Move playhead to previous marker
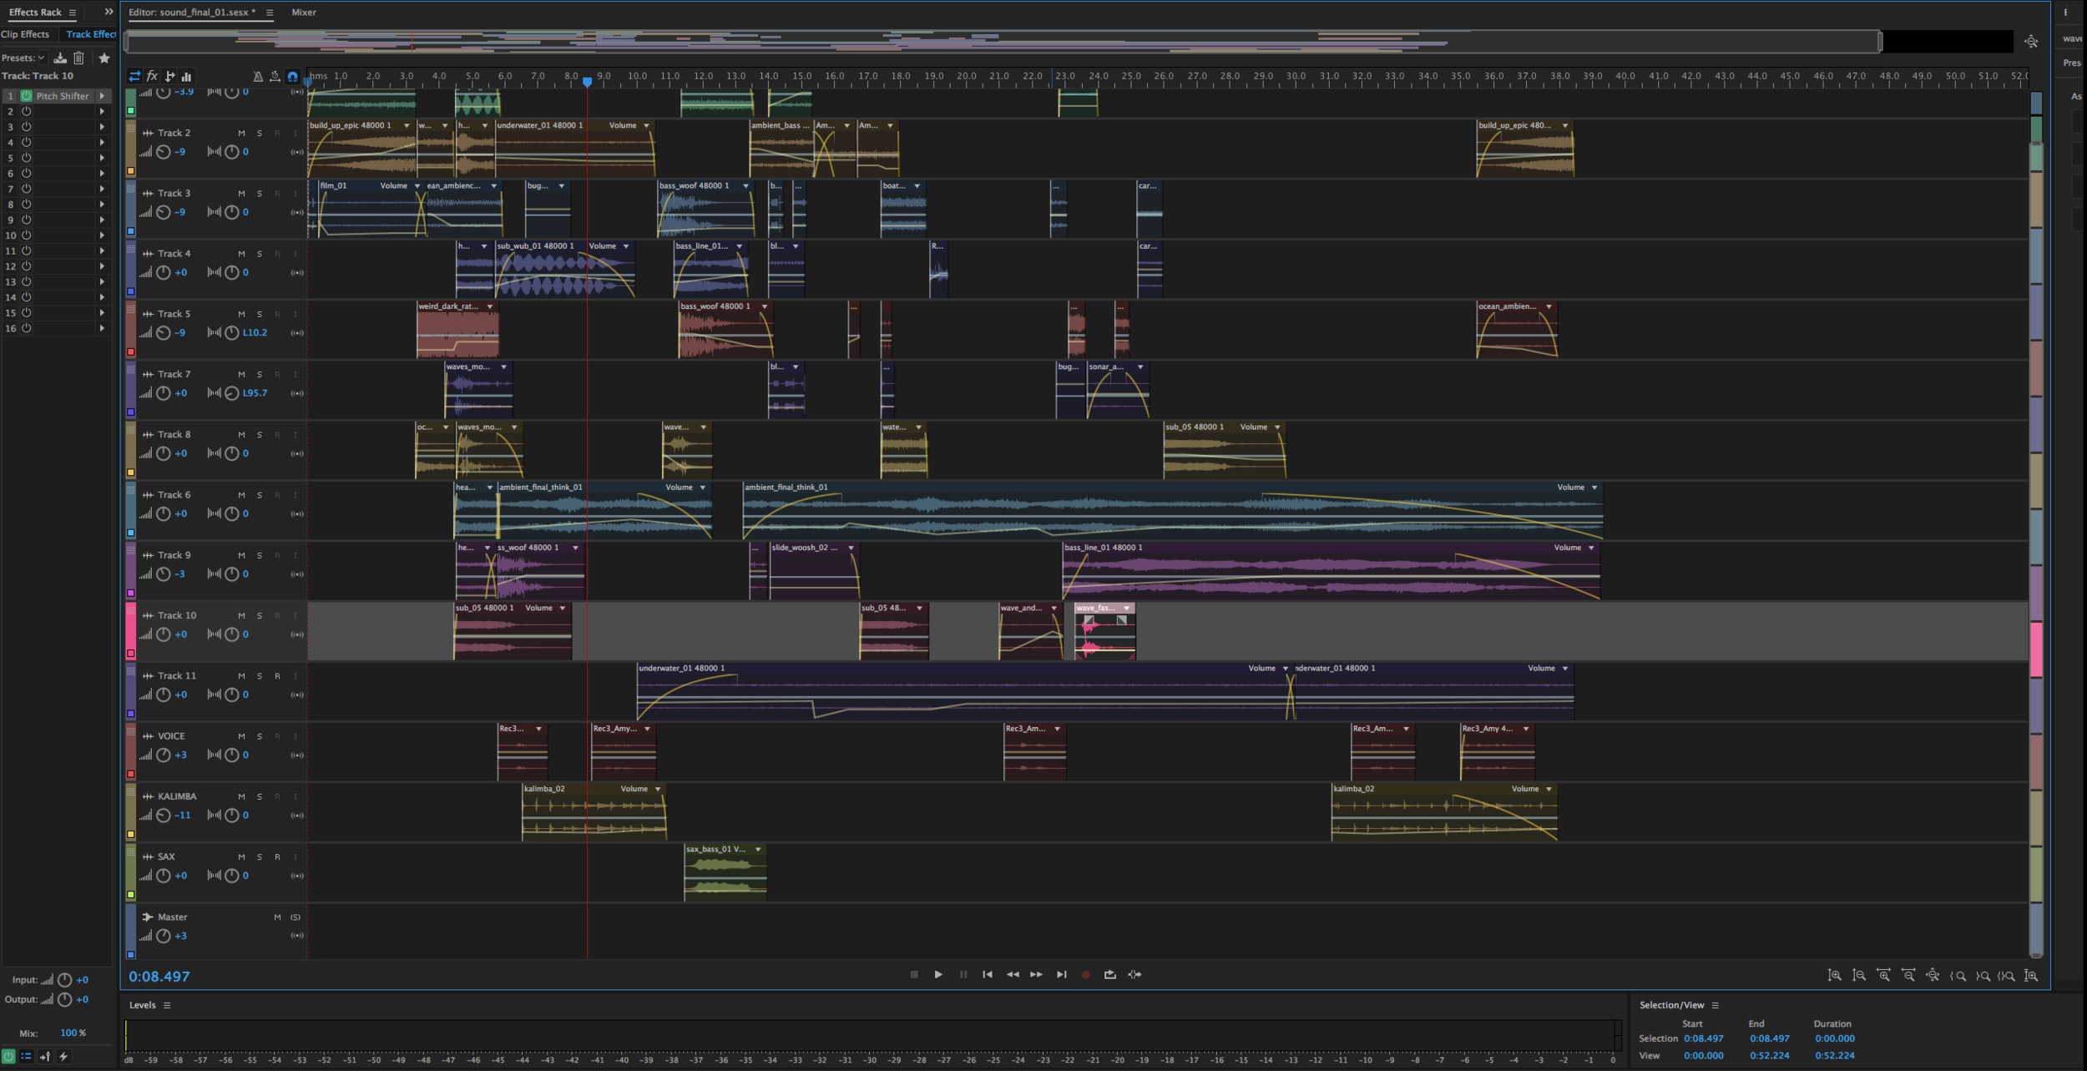The image size is (2087, 1071). coord(988,974)
